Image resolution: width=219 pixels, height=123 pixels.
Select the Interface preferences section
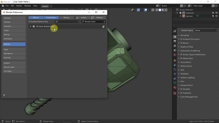coord(14,18)
